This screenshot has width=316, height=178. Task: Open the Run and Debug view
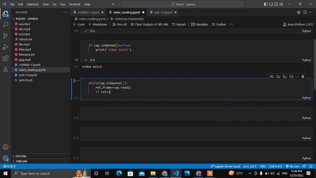click(5, 47)
